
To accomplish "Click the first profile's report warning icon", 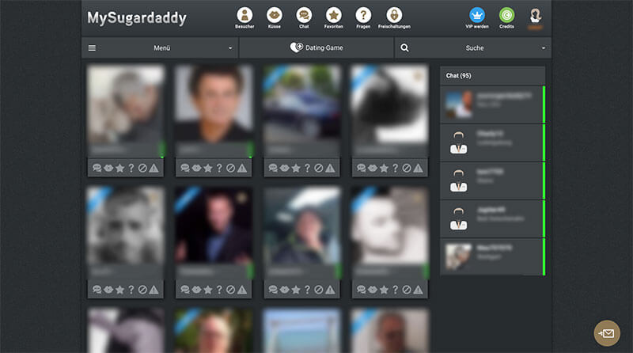I will (x=154, y=168).
